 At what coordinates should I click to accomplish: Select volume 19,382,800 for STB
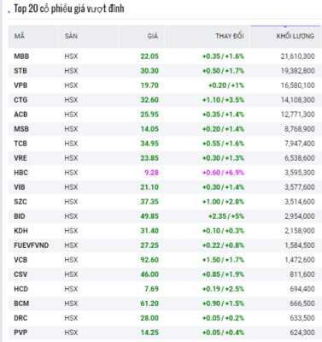click(298, 71)
